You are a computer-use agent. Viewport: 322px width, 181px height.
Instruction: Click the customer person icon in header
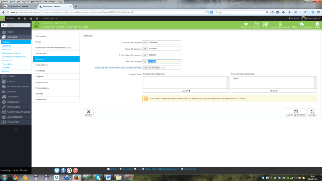pos(25,18)
